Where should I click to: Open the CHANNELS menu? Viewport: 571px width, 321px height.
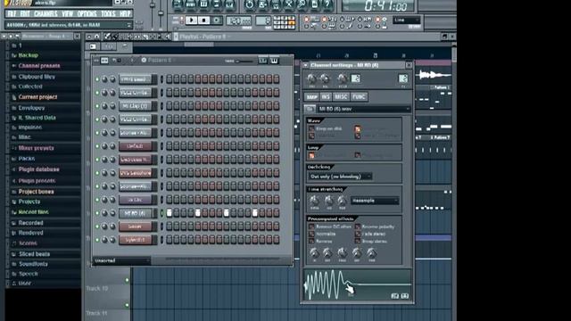click(46, 14)
